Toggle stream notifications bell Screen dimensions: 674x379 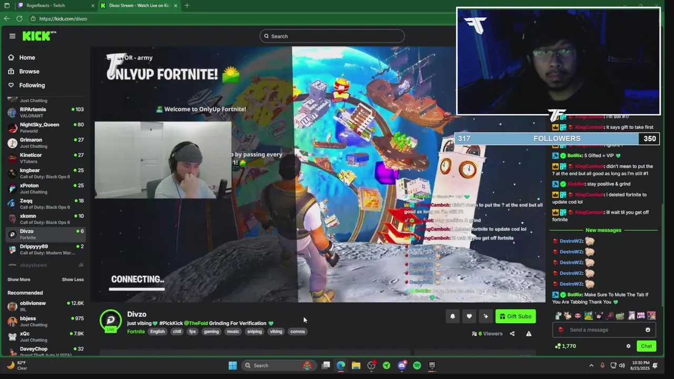tap(452, 316)
